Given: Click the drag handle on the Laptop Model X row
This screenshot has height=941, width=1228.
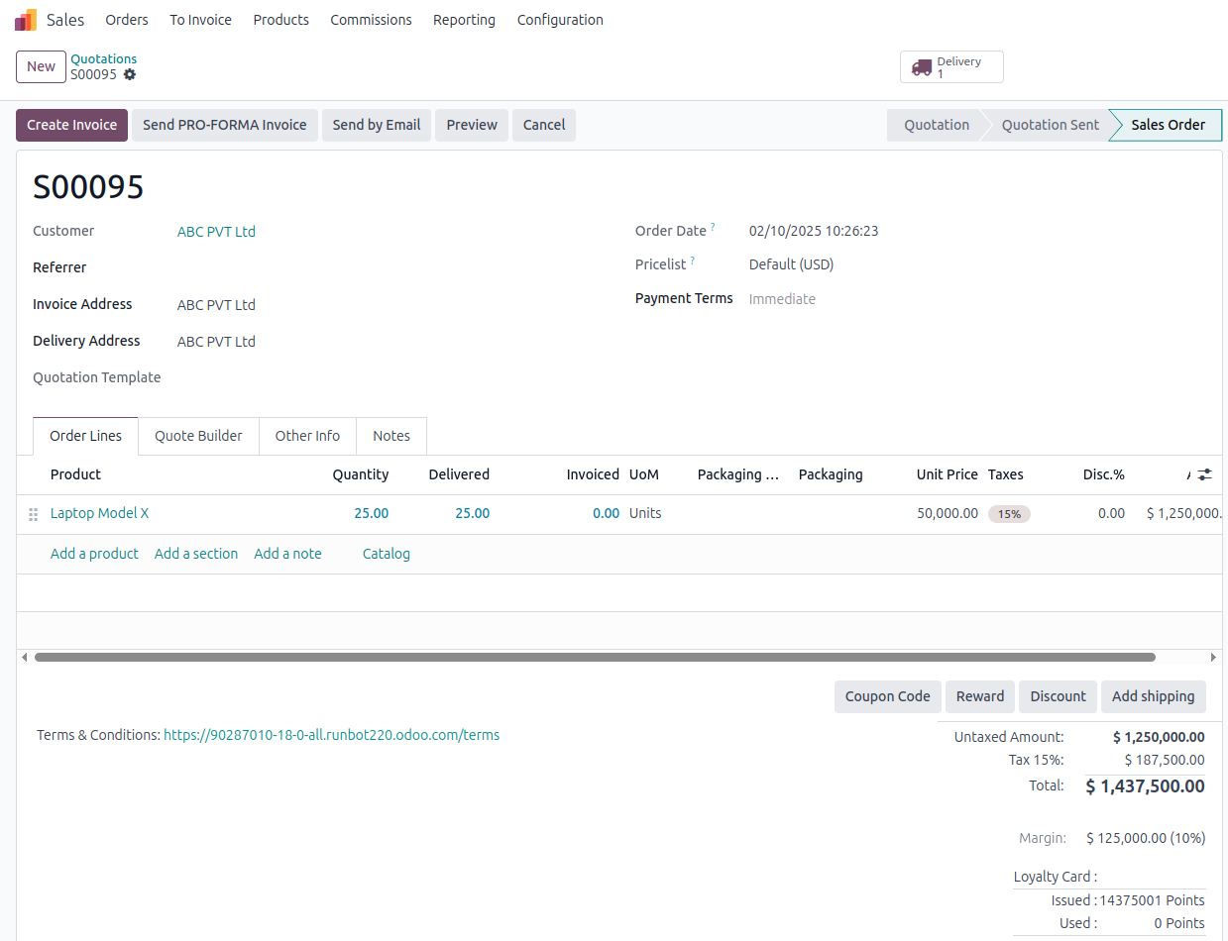Looking at the screenshot, I should (33, 513).
